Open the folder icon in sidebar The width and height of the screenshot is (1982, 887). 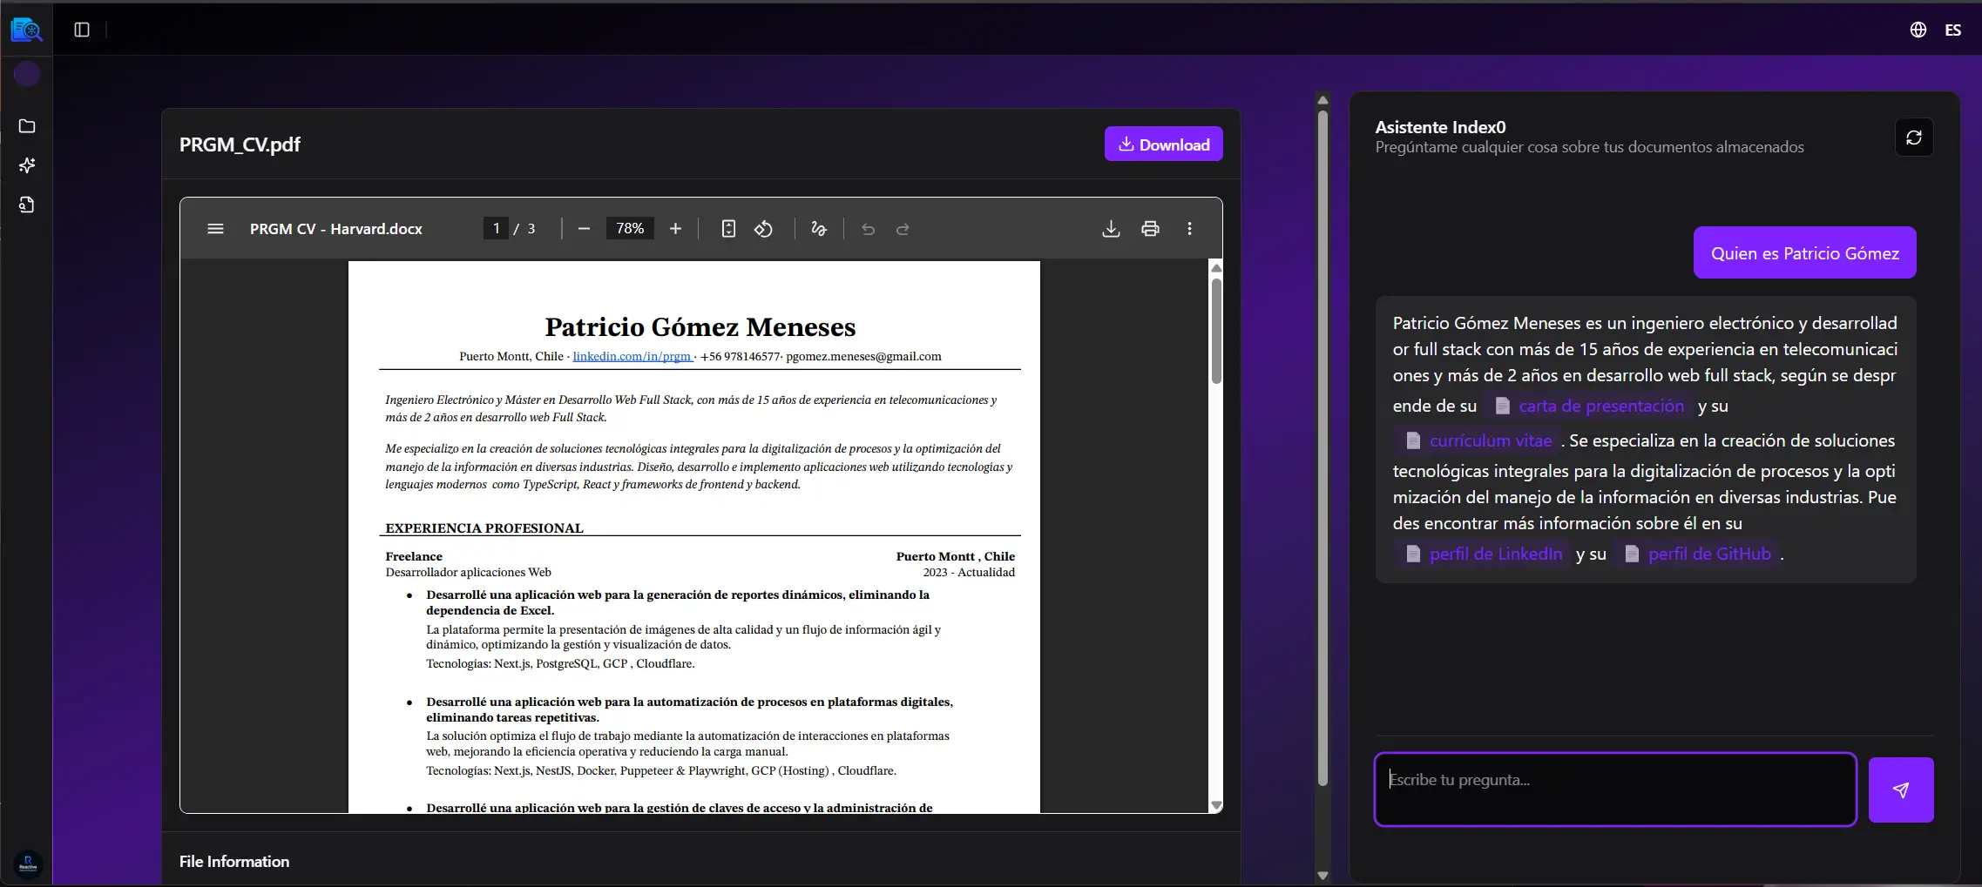click(27, 126)
